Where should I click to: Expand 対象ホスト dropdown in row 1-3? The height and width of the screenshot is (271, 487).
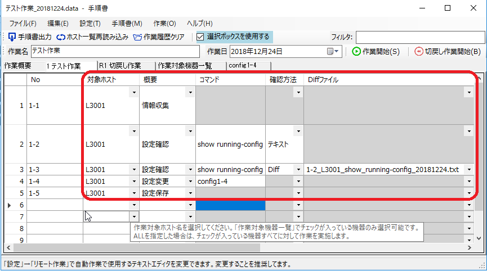tap(133, 169)
